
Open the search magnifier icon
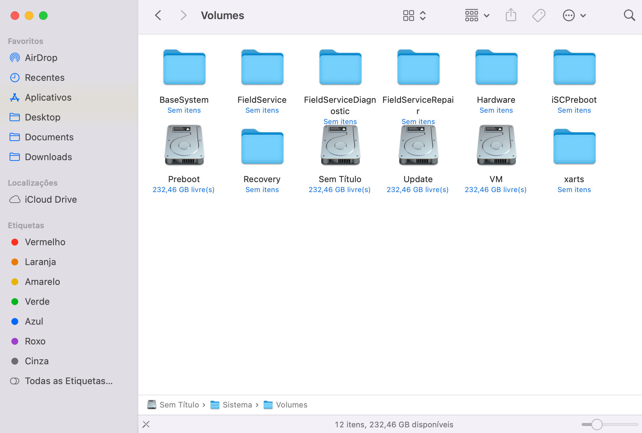(x=629, y=15)
